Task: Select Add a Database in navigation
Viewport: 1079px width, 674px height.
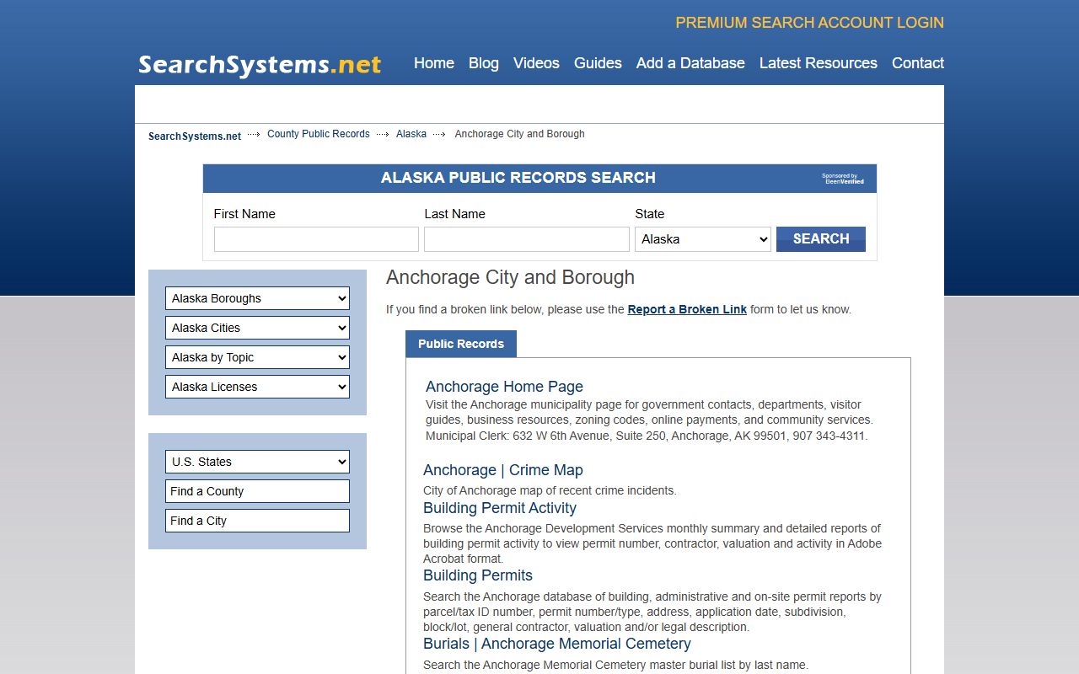Action: tap(690, 63)
